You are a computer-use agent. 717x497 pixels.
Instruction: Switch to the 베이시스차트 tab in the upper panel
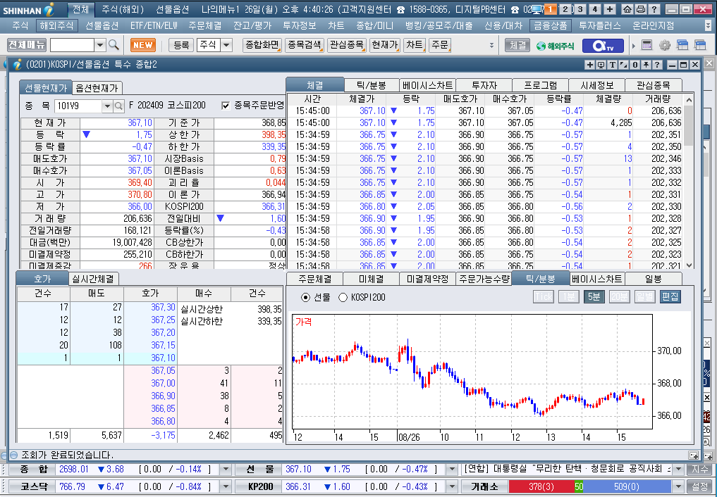427,85
